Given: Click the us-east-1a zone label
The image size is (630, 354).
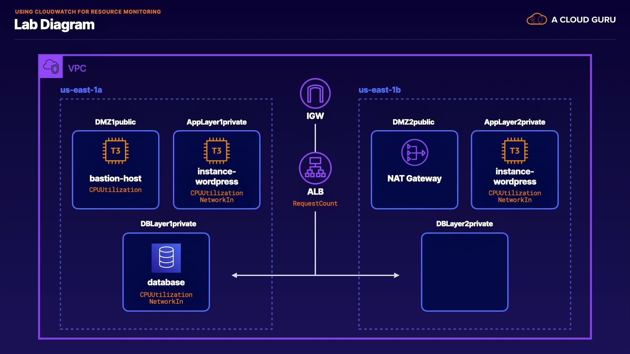Looking at the screenshot, I should click(x=81, y=90).
